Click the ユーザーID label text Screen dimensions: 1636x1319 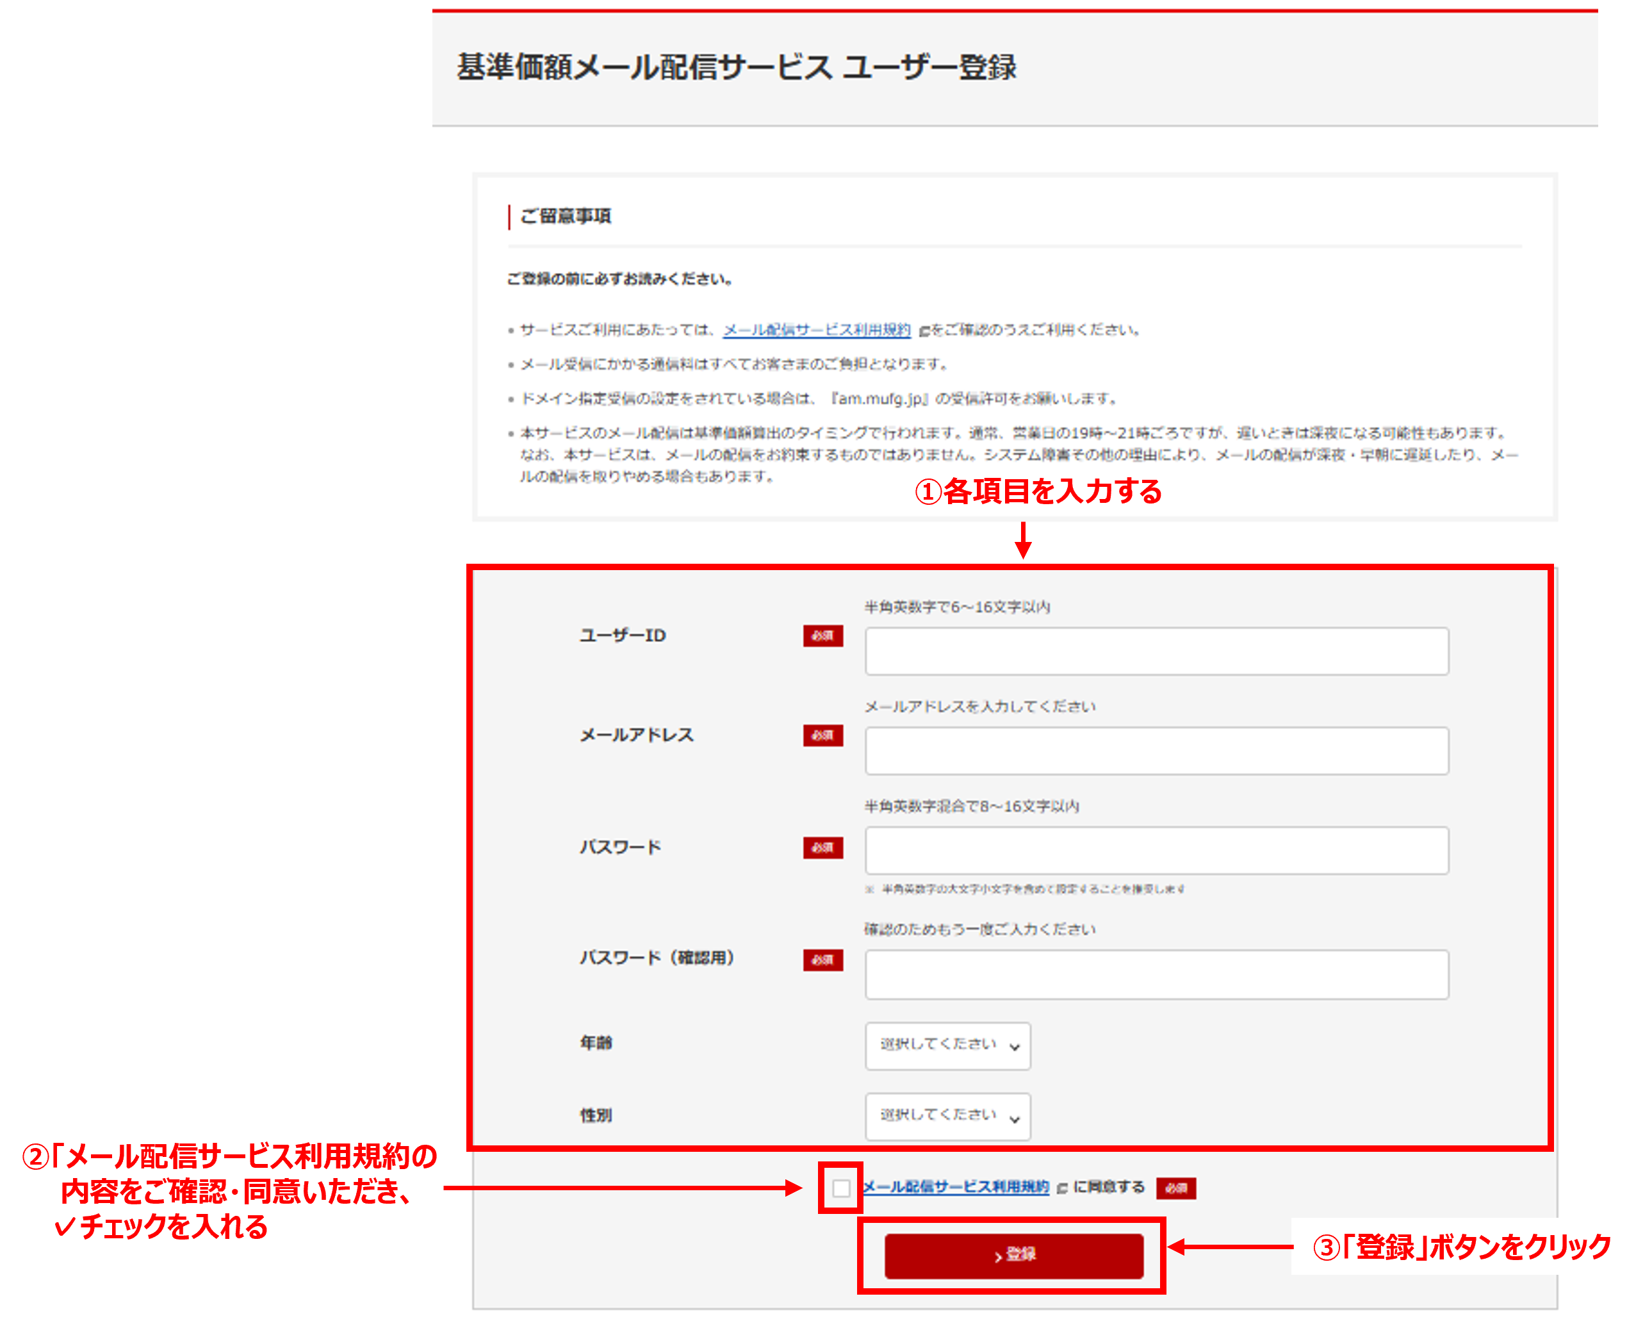coord(623,635)
